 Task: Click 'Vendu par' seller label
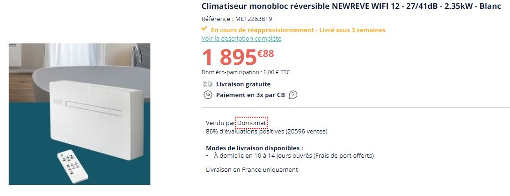coord(221,123)
